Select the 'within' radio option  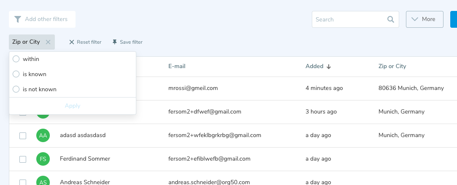point(16,59)
